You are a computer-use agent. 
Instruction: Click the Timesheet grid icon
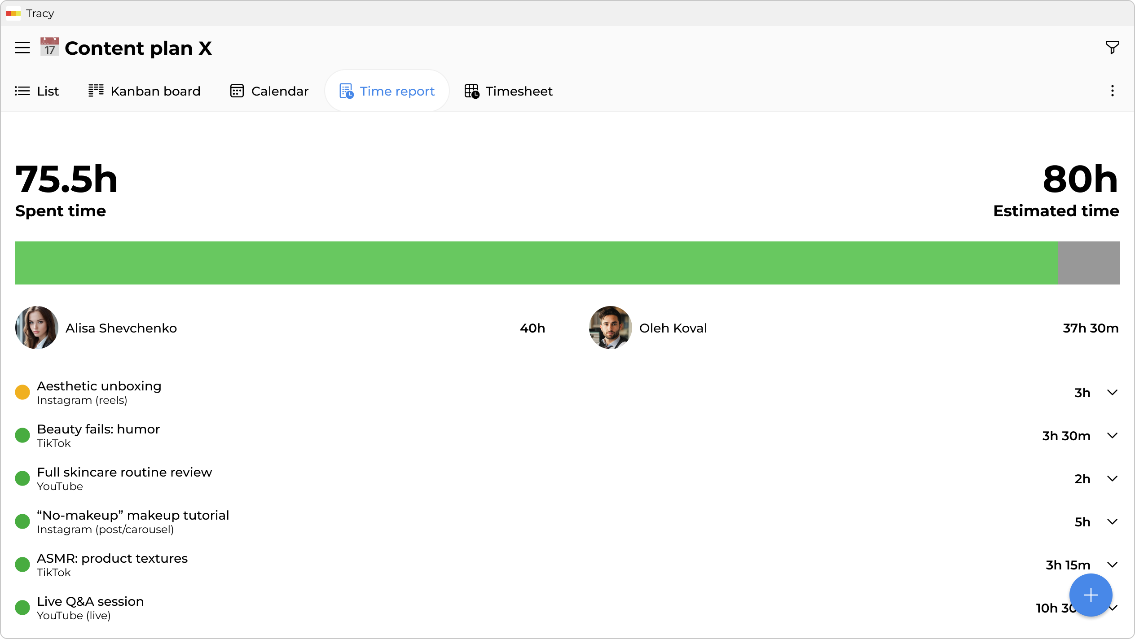click(471, 91)
